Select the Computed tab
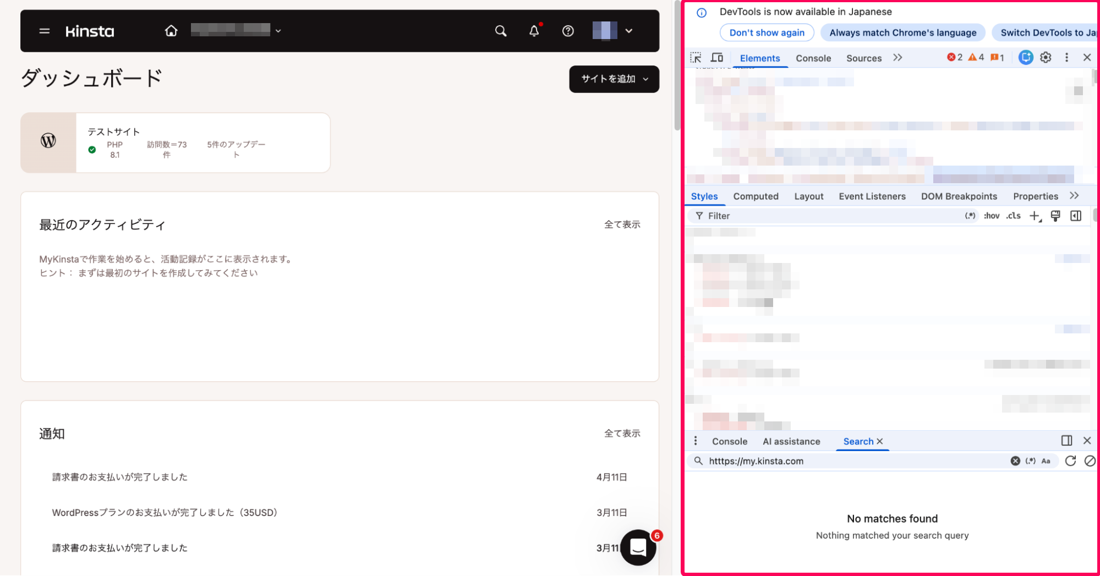1100x576 pixels. click(756, 196)
